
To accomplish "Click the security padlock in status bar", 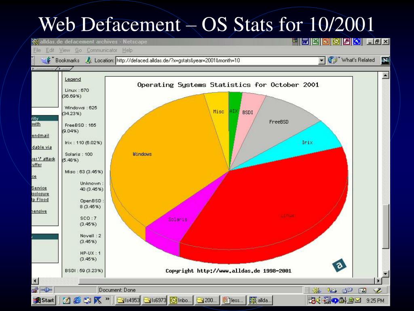I will point(35,290).
